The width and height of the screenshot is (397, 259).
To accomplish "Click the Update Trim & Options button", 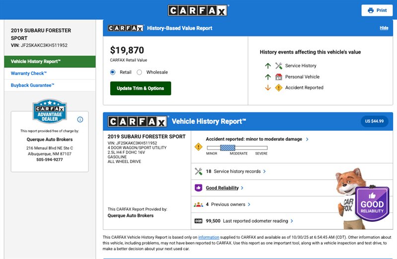I will pyautogui.click(x=140, y=89).
